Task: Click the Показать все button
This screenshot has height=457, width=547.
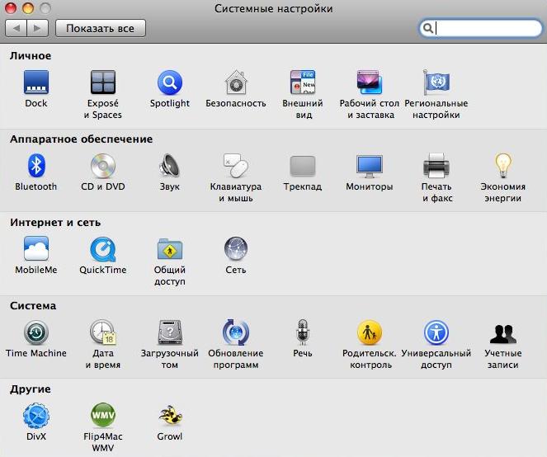Action: tap(101, 28)
